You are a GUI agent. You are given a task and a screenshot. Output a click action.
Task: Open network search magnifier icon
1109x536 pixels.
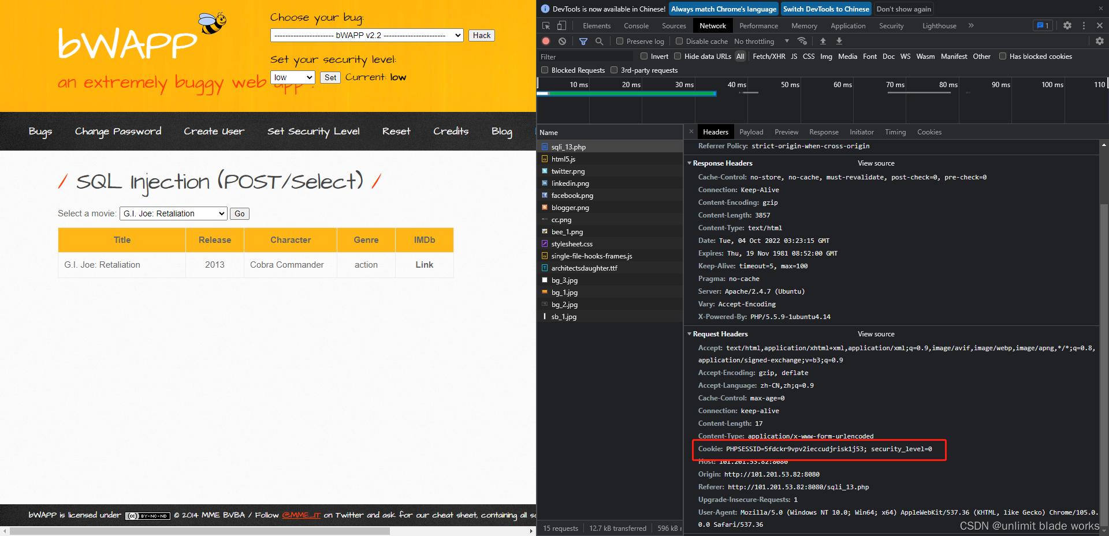[599, 41]
